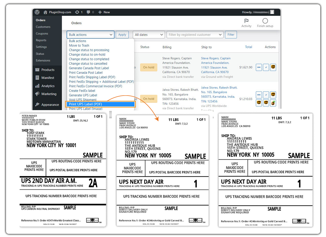The image size is (326, 237).
Task: Choose Move to Trash bulk action
Action: [79, 45]
